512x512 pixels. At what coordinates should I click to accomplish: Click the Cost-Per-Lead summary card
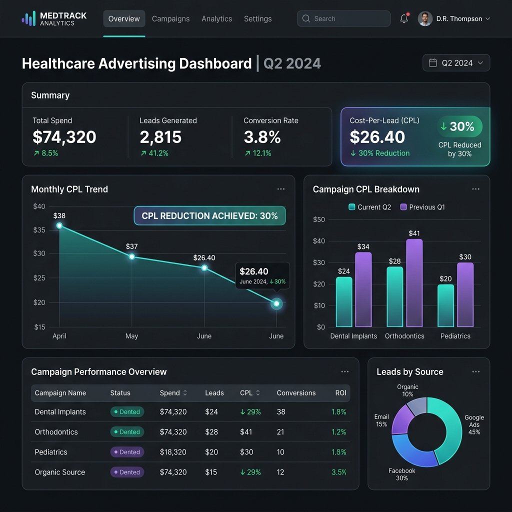tap(415, 137)
